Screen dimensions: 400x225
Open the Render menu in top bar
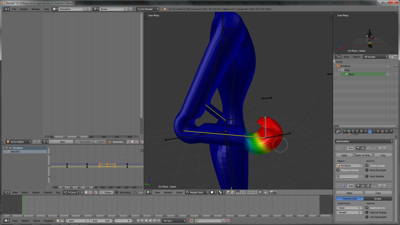24,9
